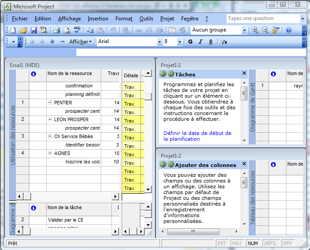Open the Format menu
310x250 pixels.
point(124,19)
